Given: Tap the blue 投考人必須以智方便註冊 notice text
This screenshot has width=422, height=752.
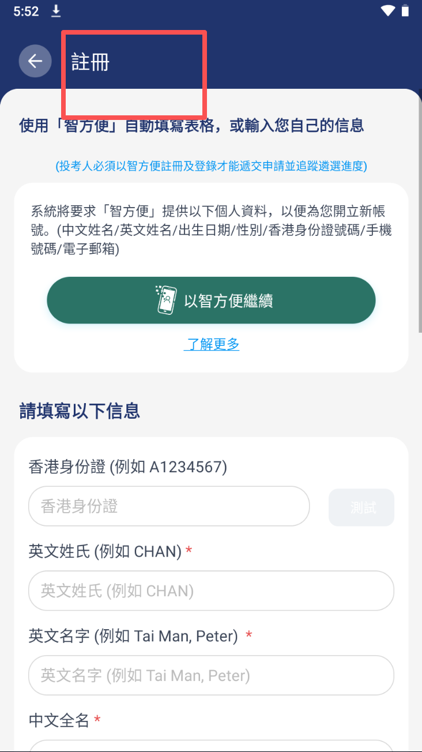Looking at the screenshot, I should coord(211,166).
